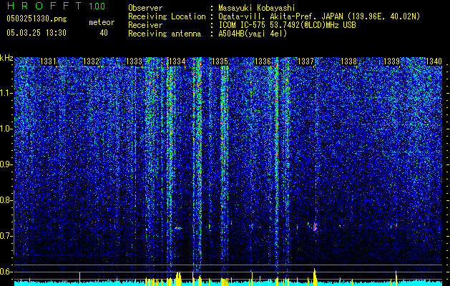Click the Receiving antenna label
Image resolution: width=450 pixels, height=286 pixels.
click(x=165, y=34)
